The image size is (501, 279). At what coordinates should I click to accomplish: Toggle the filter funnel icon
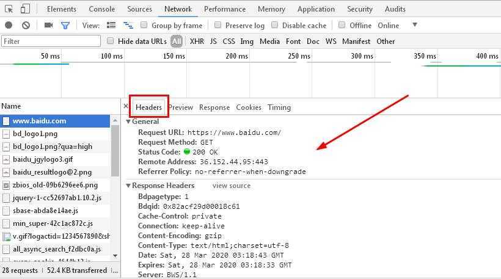[x=65, y=25]
